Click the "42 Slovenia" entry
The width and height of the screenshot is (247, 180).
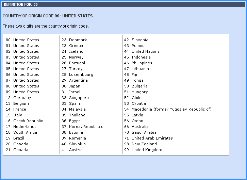click(136, 40)
